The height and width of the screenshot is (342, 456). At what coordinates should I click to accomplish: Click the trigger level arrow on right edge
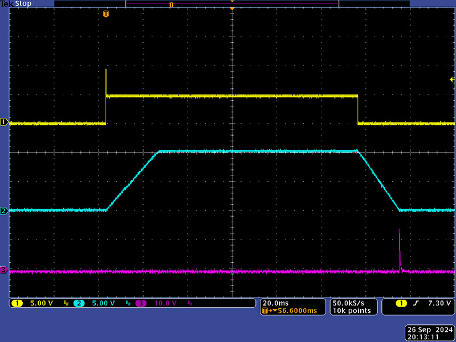pos(451,80)
